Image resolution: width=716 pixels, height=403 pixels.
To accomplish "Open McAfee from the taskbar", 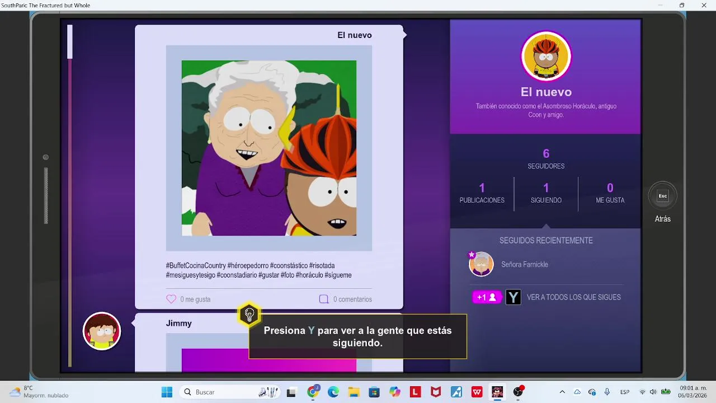I will tap(436, 392).
